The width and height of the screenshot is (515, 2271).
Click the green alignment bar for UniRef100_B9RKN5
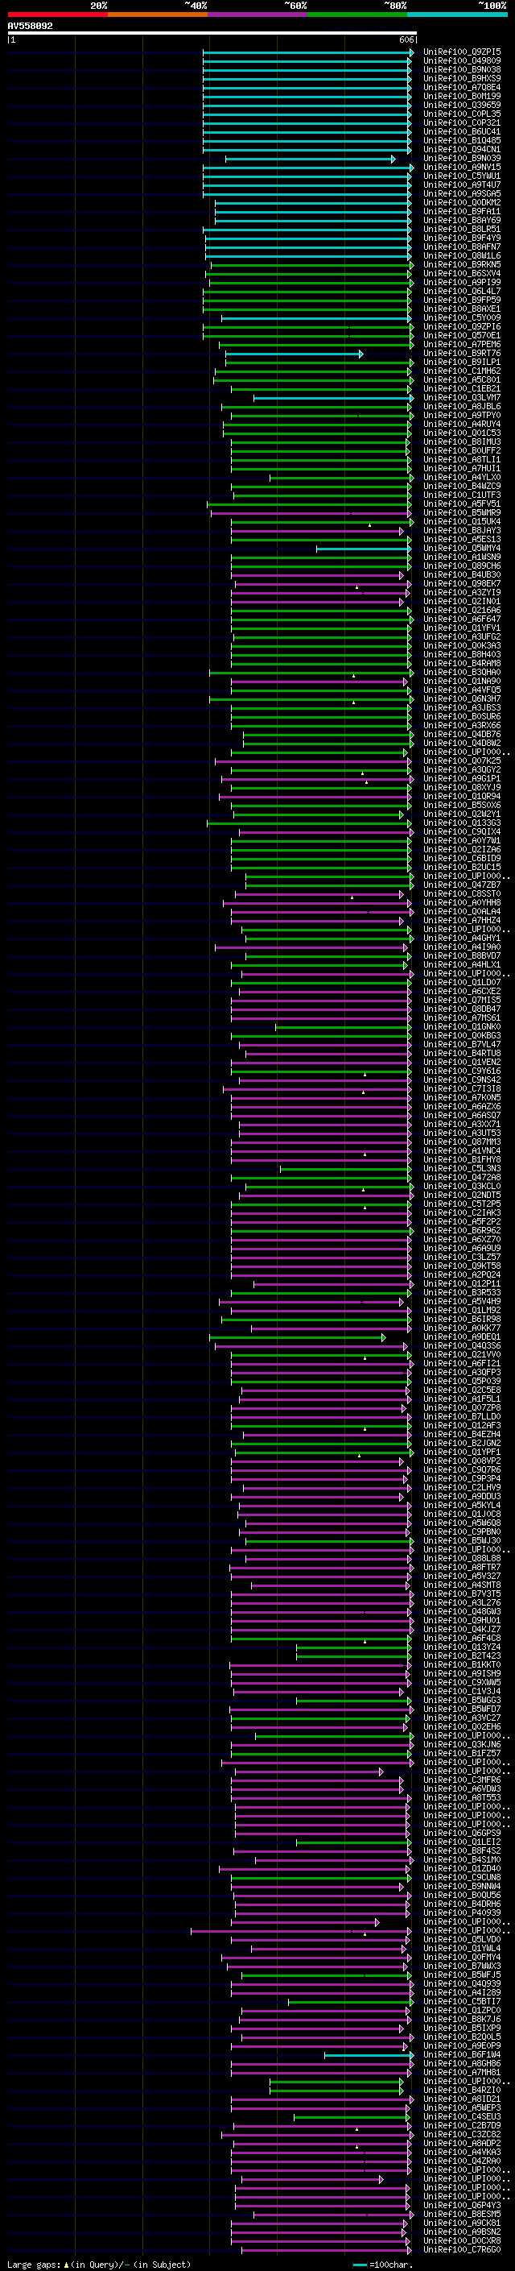[x=311, y=264]
